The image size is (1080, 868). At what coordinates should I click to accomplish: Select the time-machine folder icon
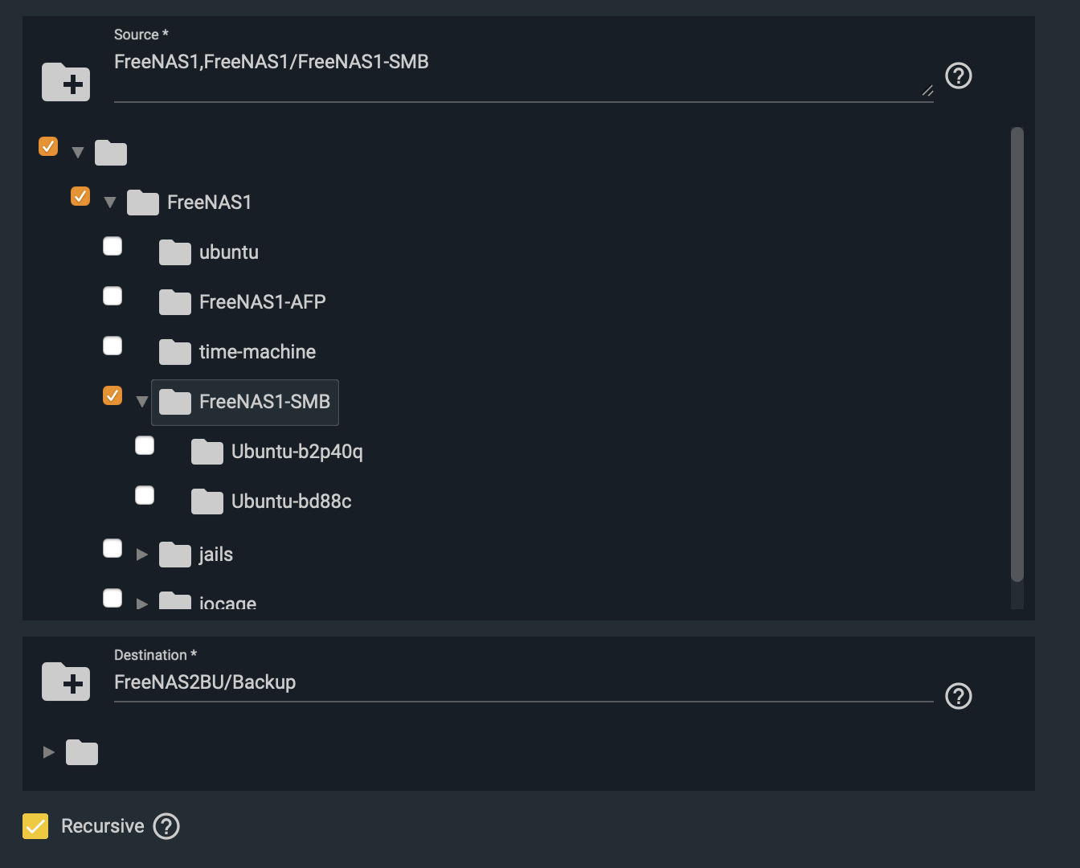[175, 352]
